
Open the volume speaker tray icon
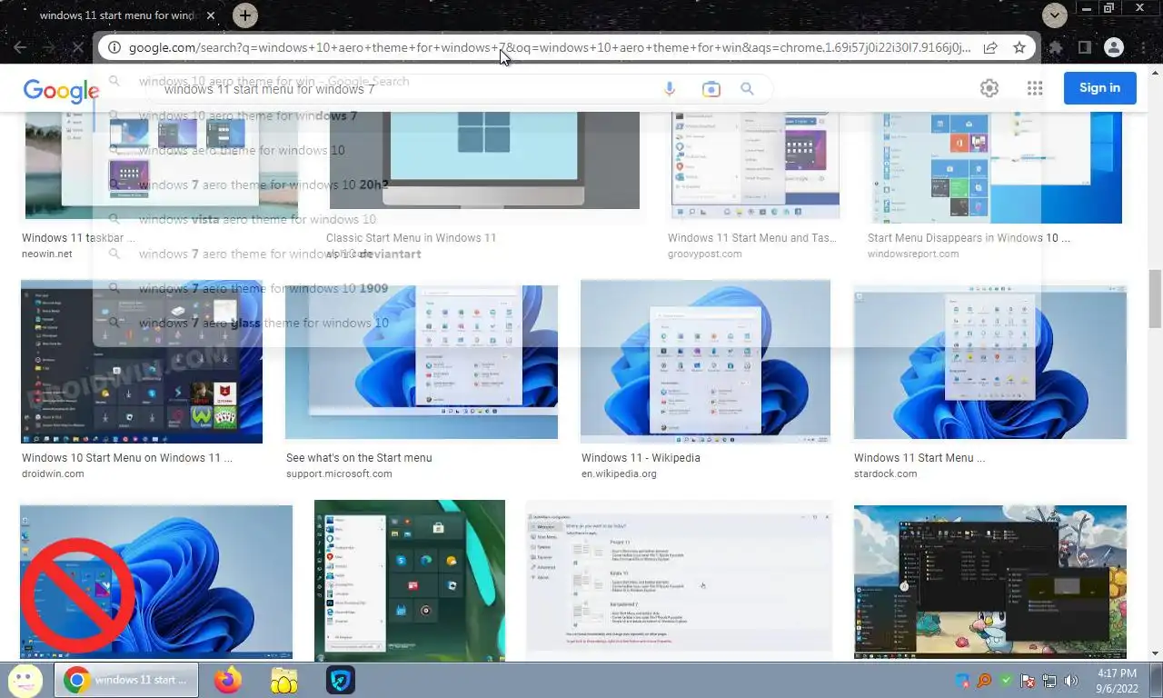(x=1071, y=680)
